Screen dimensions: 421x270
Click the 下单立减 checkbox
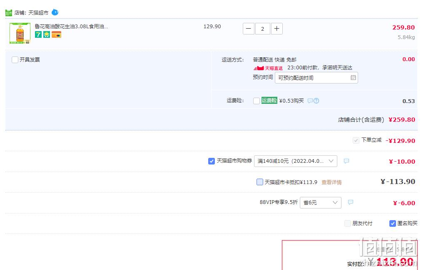tap(356, 140)
